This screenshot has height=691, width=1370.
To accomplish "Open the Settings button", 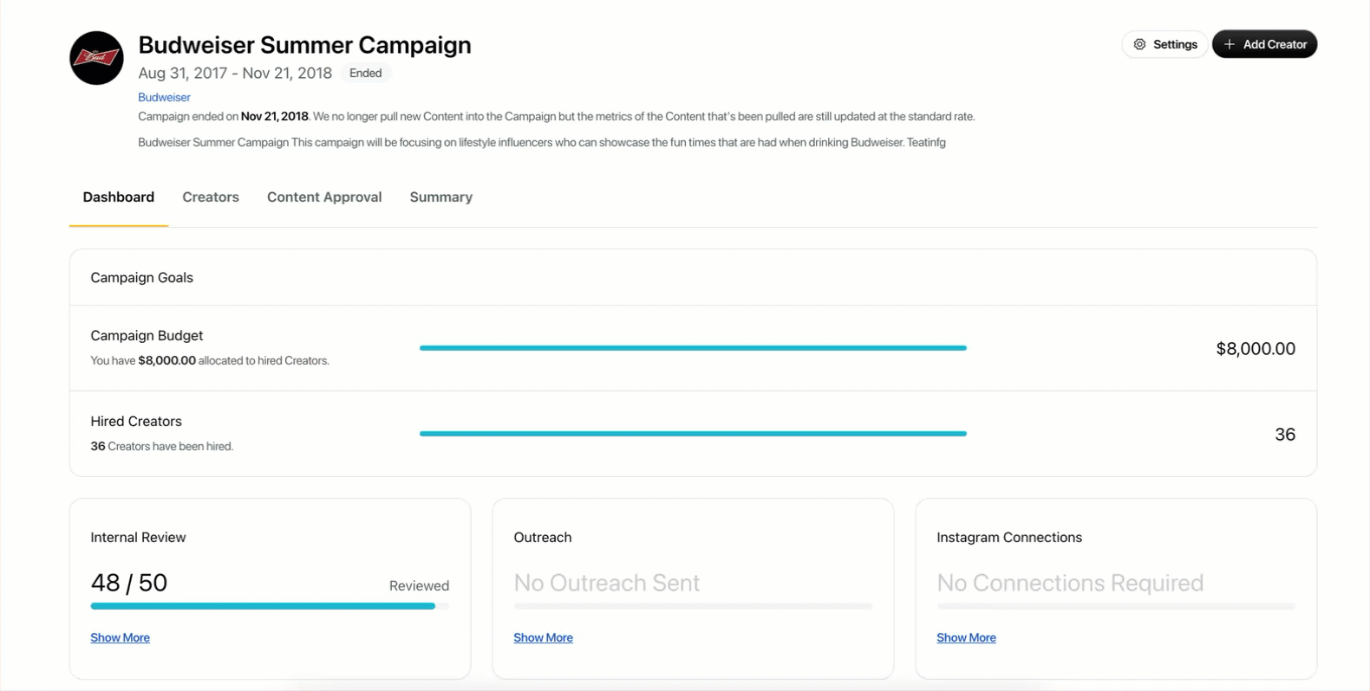I will coord(1164,44).
